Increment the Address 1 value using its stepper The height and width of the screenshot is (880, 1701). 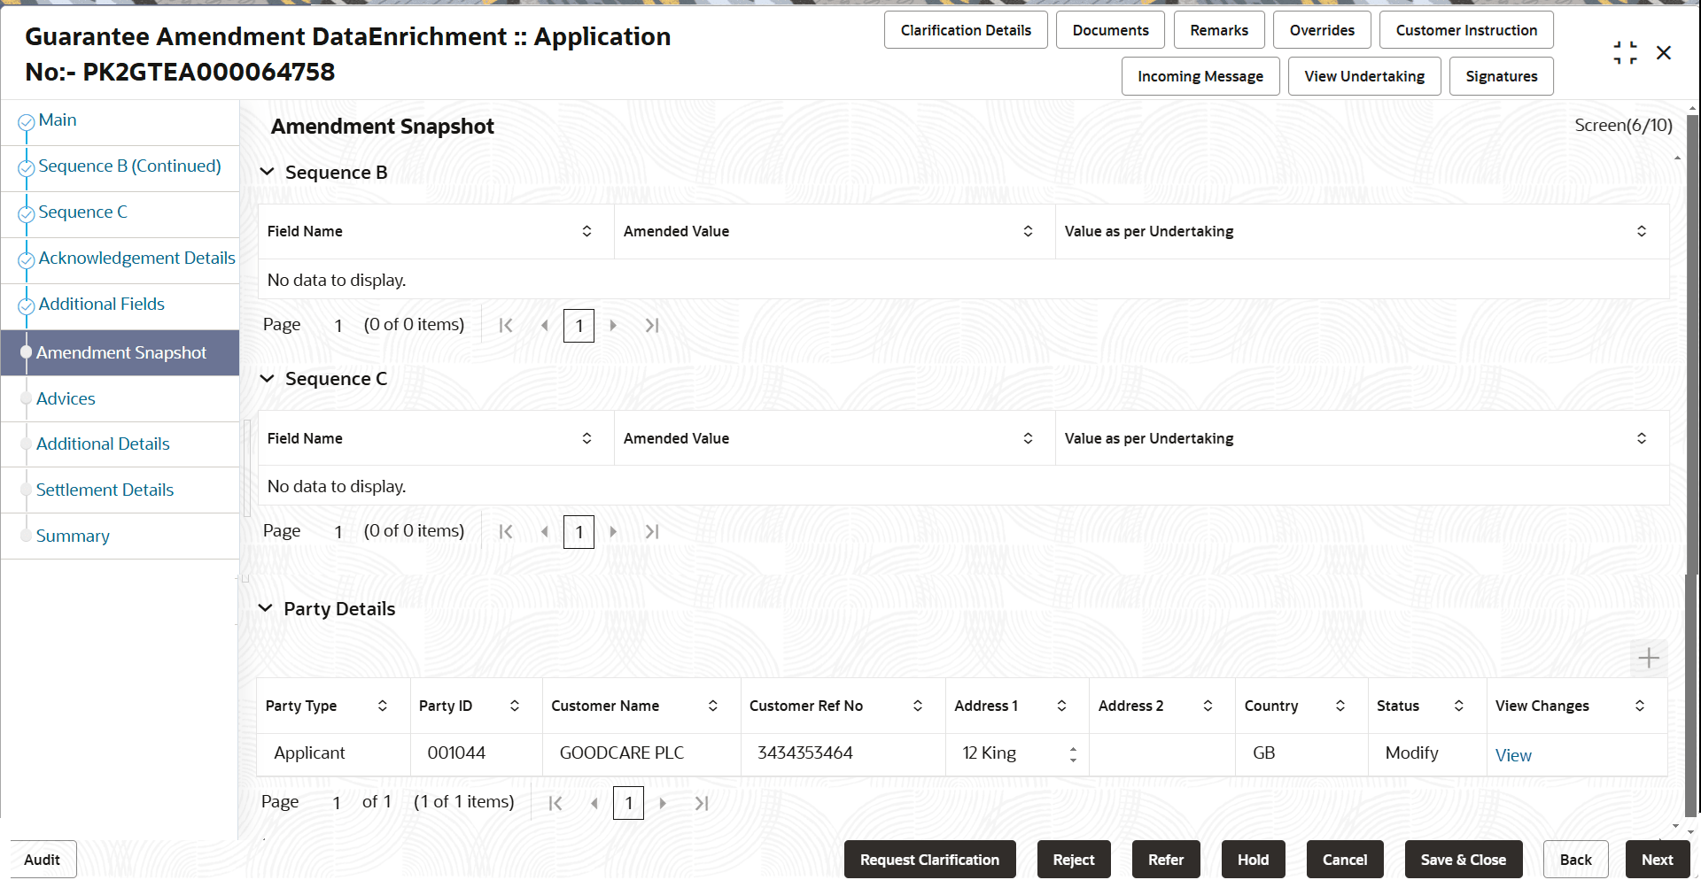point(1072,748)
